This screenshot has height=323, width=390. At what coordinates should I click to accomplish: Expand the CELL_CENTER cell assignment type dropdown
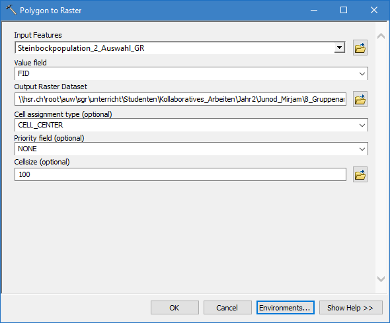(x=362, y=126)
